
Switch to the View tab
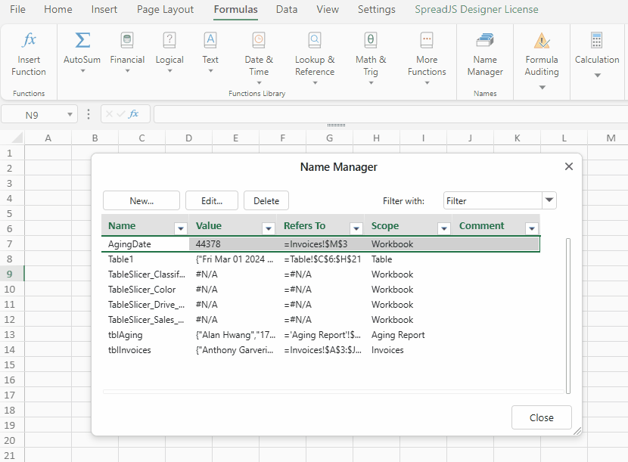click(328, 9)
